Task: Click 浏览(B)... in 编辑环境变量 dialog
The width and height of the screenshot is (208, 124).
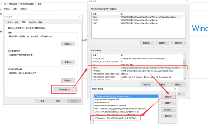Action: click(168, 110)
